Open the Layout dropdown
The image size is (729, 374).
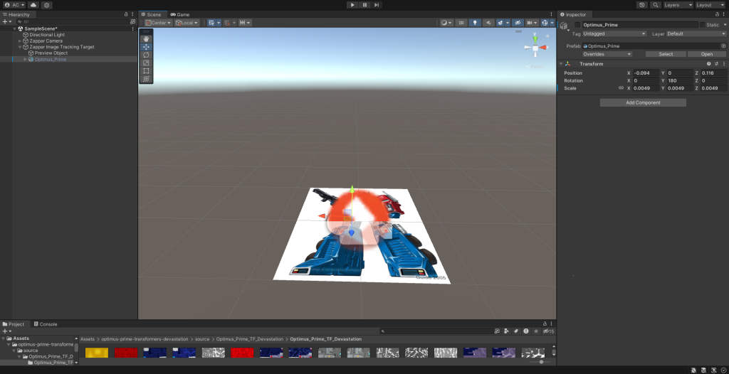click(x=708, y=5)
